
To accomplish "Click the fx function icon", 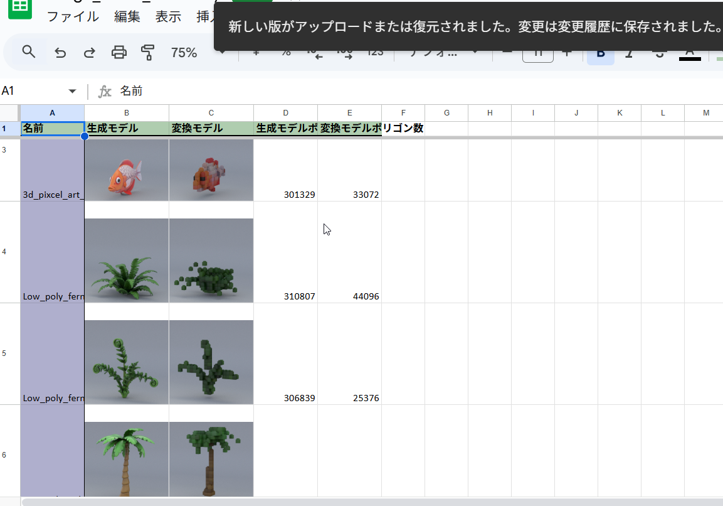I will coord(105,92).
